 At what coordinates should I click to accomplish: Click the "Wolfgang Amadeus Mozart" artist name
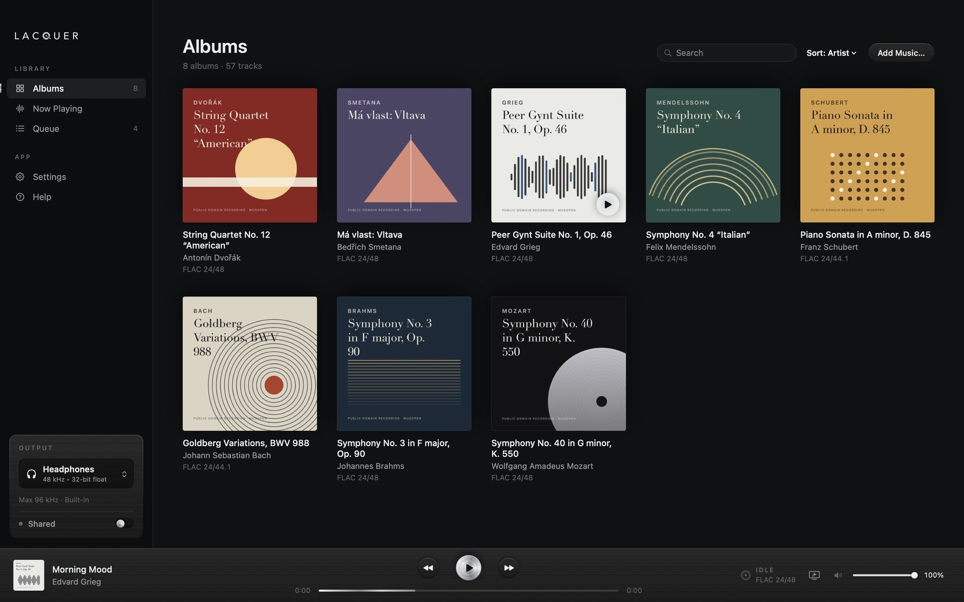542,466
